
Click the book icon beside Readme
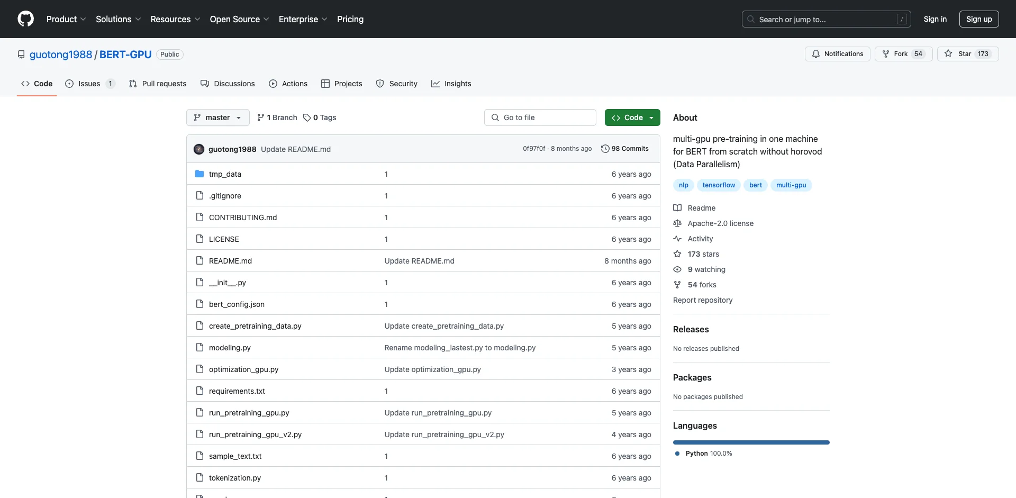pos(677,208)
